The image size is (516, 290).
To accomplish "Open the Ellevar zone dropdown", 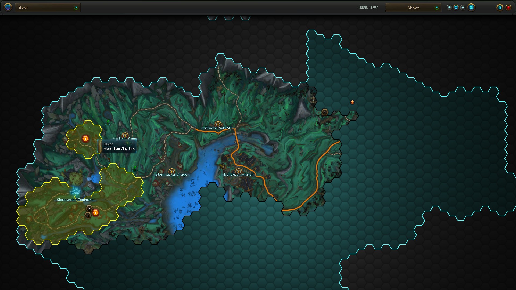I will [48, 8].
